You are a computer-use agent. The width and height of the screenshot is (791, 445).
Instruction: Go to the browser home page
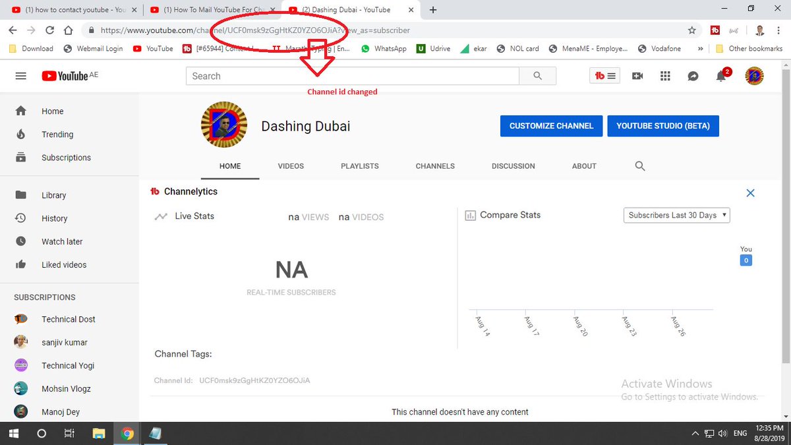[x=69, y=30]
